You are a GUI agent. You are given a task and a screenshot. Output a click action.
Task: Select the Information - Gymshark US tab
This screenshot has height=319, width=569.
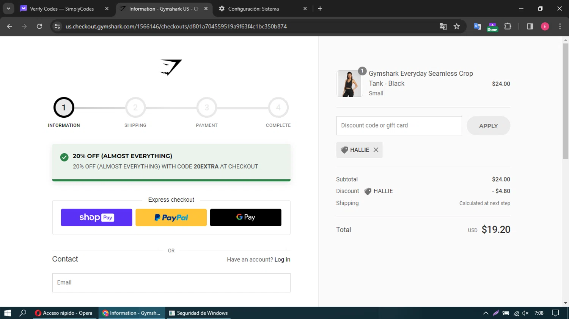coord(164,9)
